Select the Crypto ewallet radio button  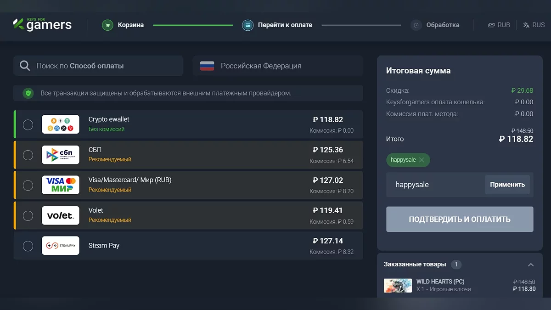28,124
